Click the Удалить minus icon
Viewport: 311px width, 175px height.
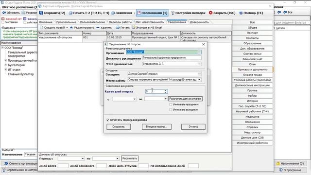pyautogui.click(x=98, y=27)
